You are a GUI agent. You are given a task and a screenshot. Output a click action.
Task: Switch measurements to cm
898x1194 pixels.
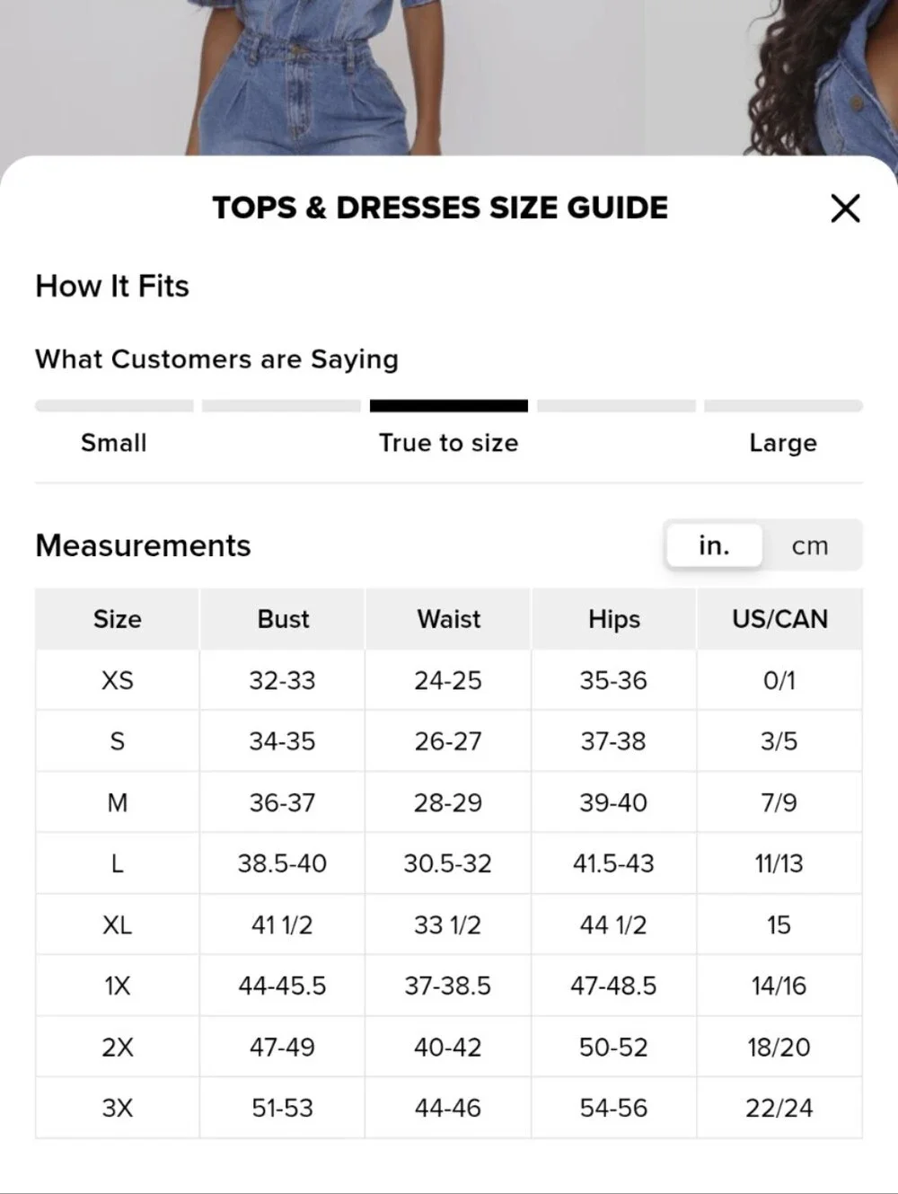(x=810, y=545)
